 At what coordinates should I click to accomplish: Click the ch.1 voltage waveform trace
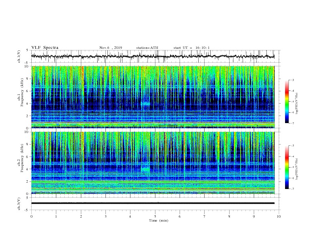(153, 56)
